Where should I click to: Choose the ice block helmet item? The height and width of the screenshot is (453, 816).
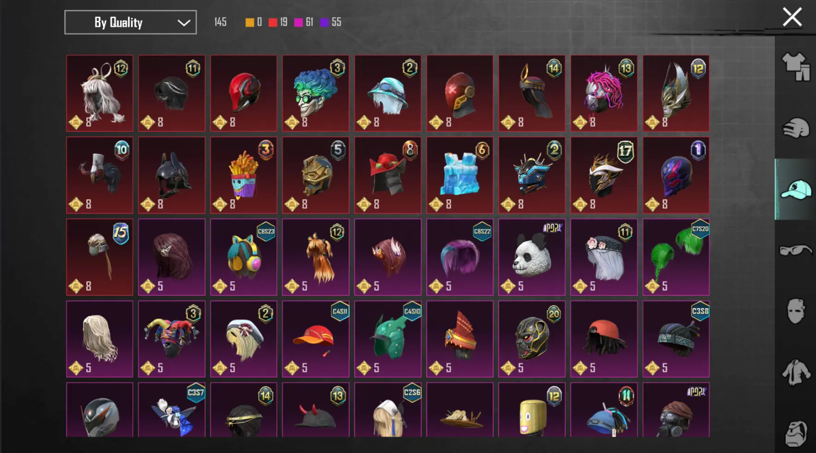[459, 175]
